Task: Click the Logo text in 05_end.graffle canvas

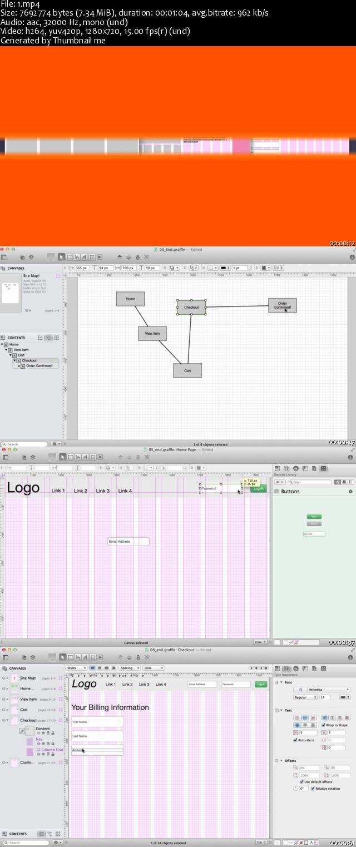Action: pyautogui.click(x=23, y=488)
